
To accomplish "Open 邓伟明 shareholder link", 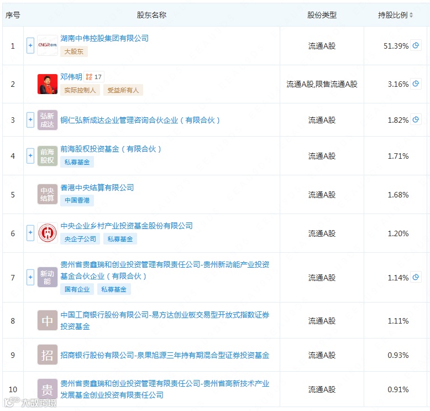I will coord(71,77).
